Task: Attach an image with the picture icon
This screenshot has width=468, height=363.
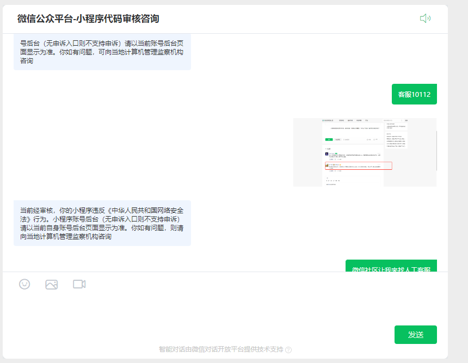Action: pyautogui.click(x=51, y=285)
